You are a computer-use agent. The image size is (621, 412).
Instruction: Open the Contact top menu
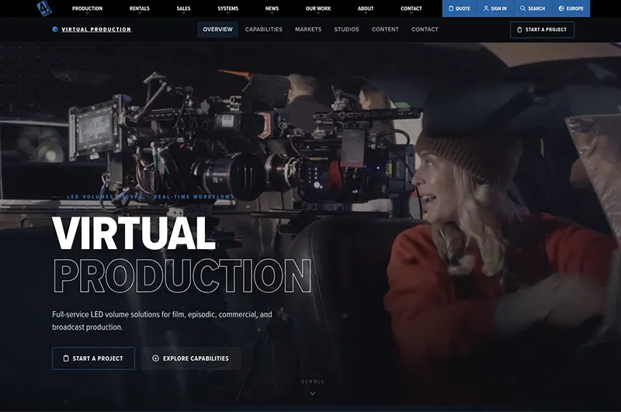(x=411, y=9)
